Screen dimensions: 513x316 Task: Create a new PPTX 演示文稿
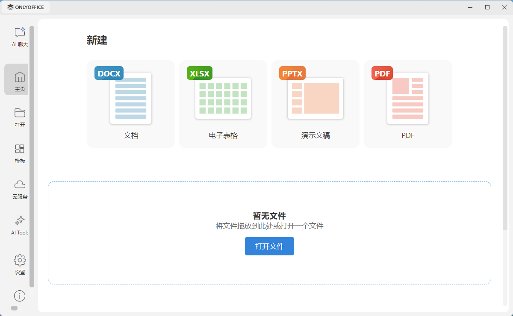tap(315, 104)
